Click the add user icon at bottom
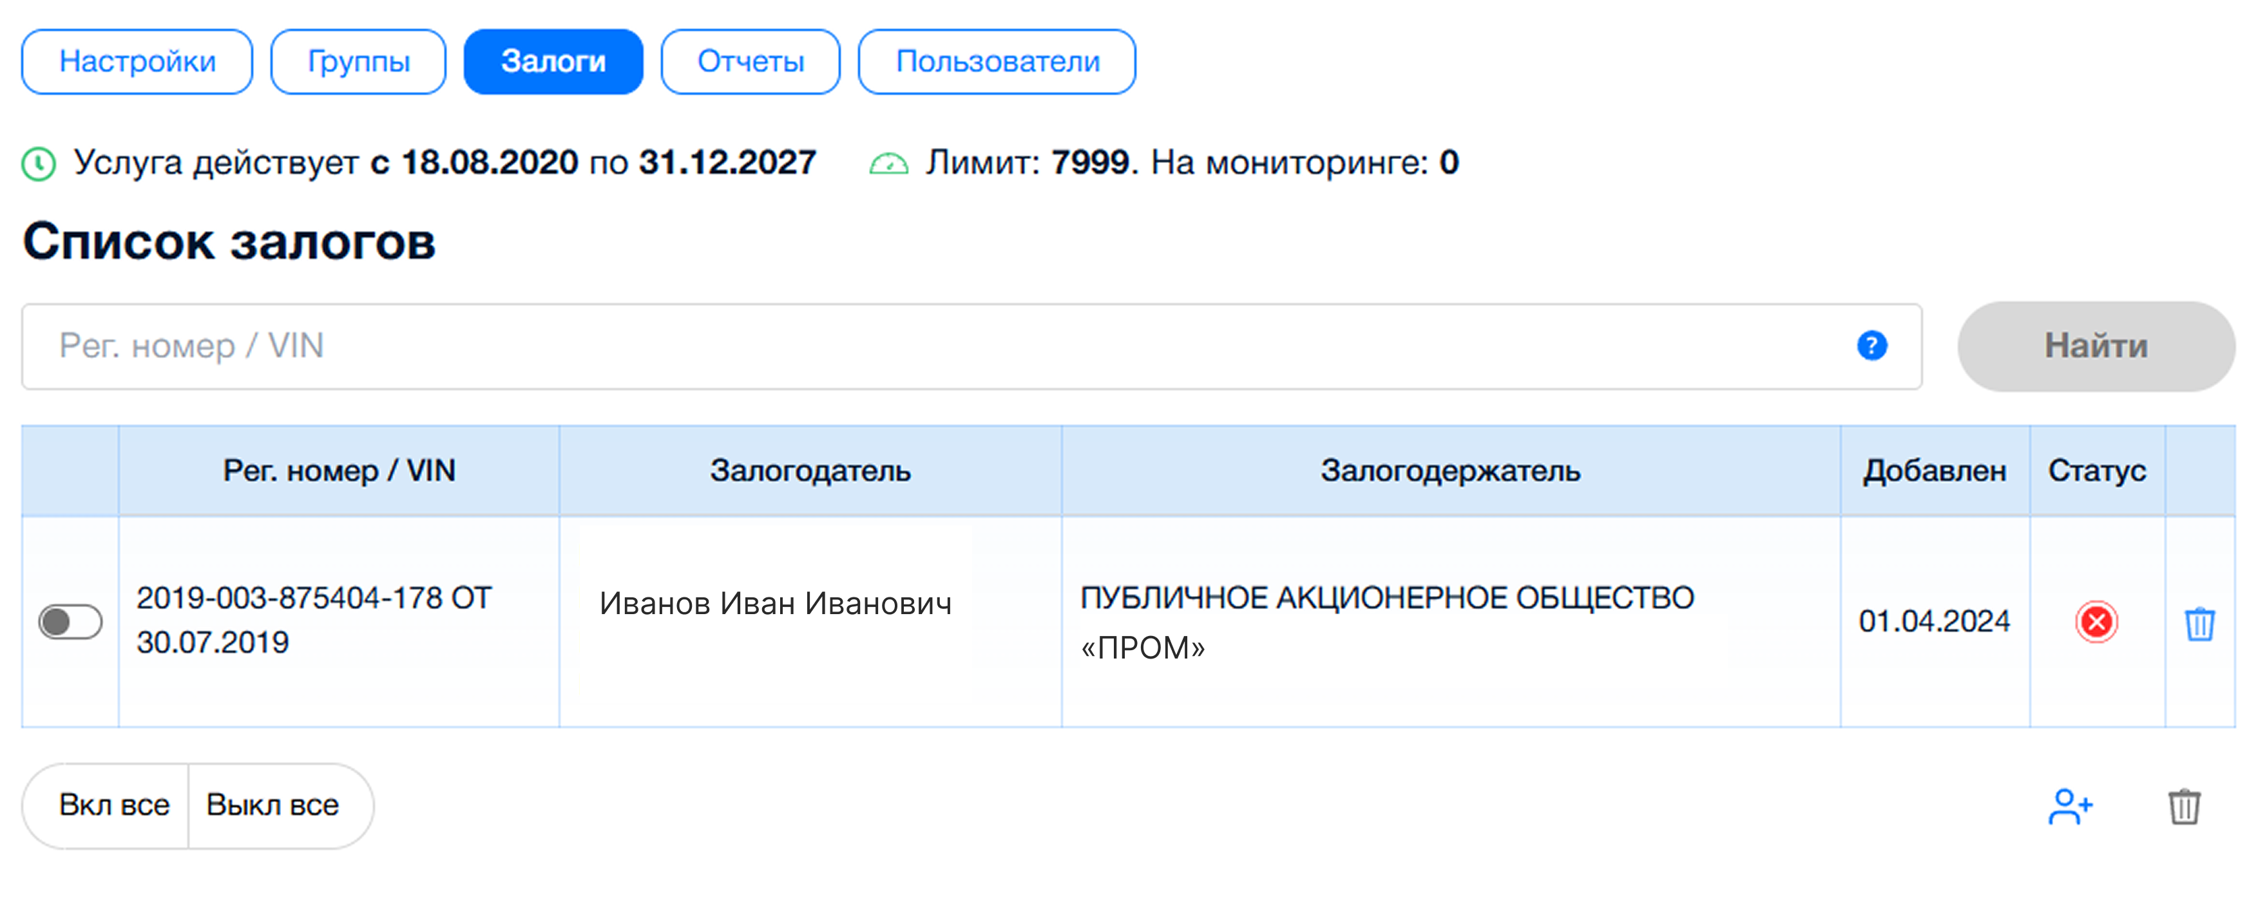 [2070, 806]
